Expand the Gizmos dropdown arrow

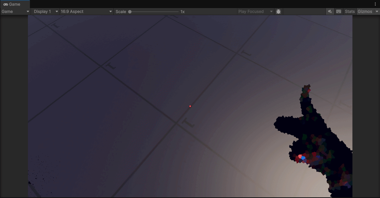(x=377, y=11)
